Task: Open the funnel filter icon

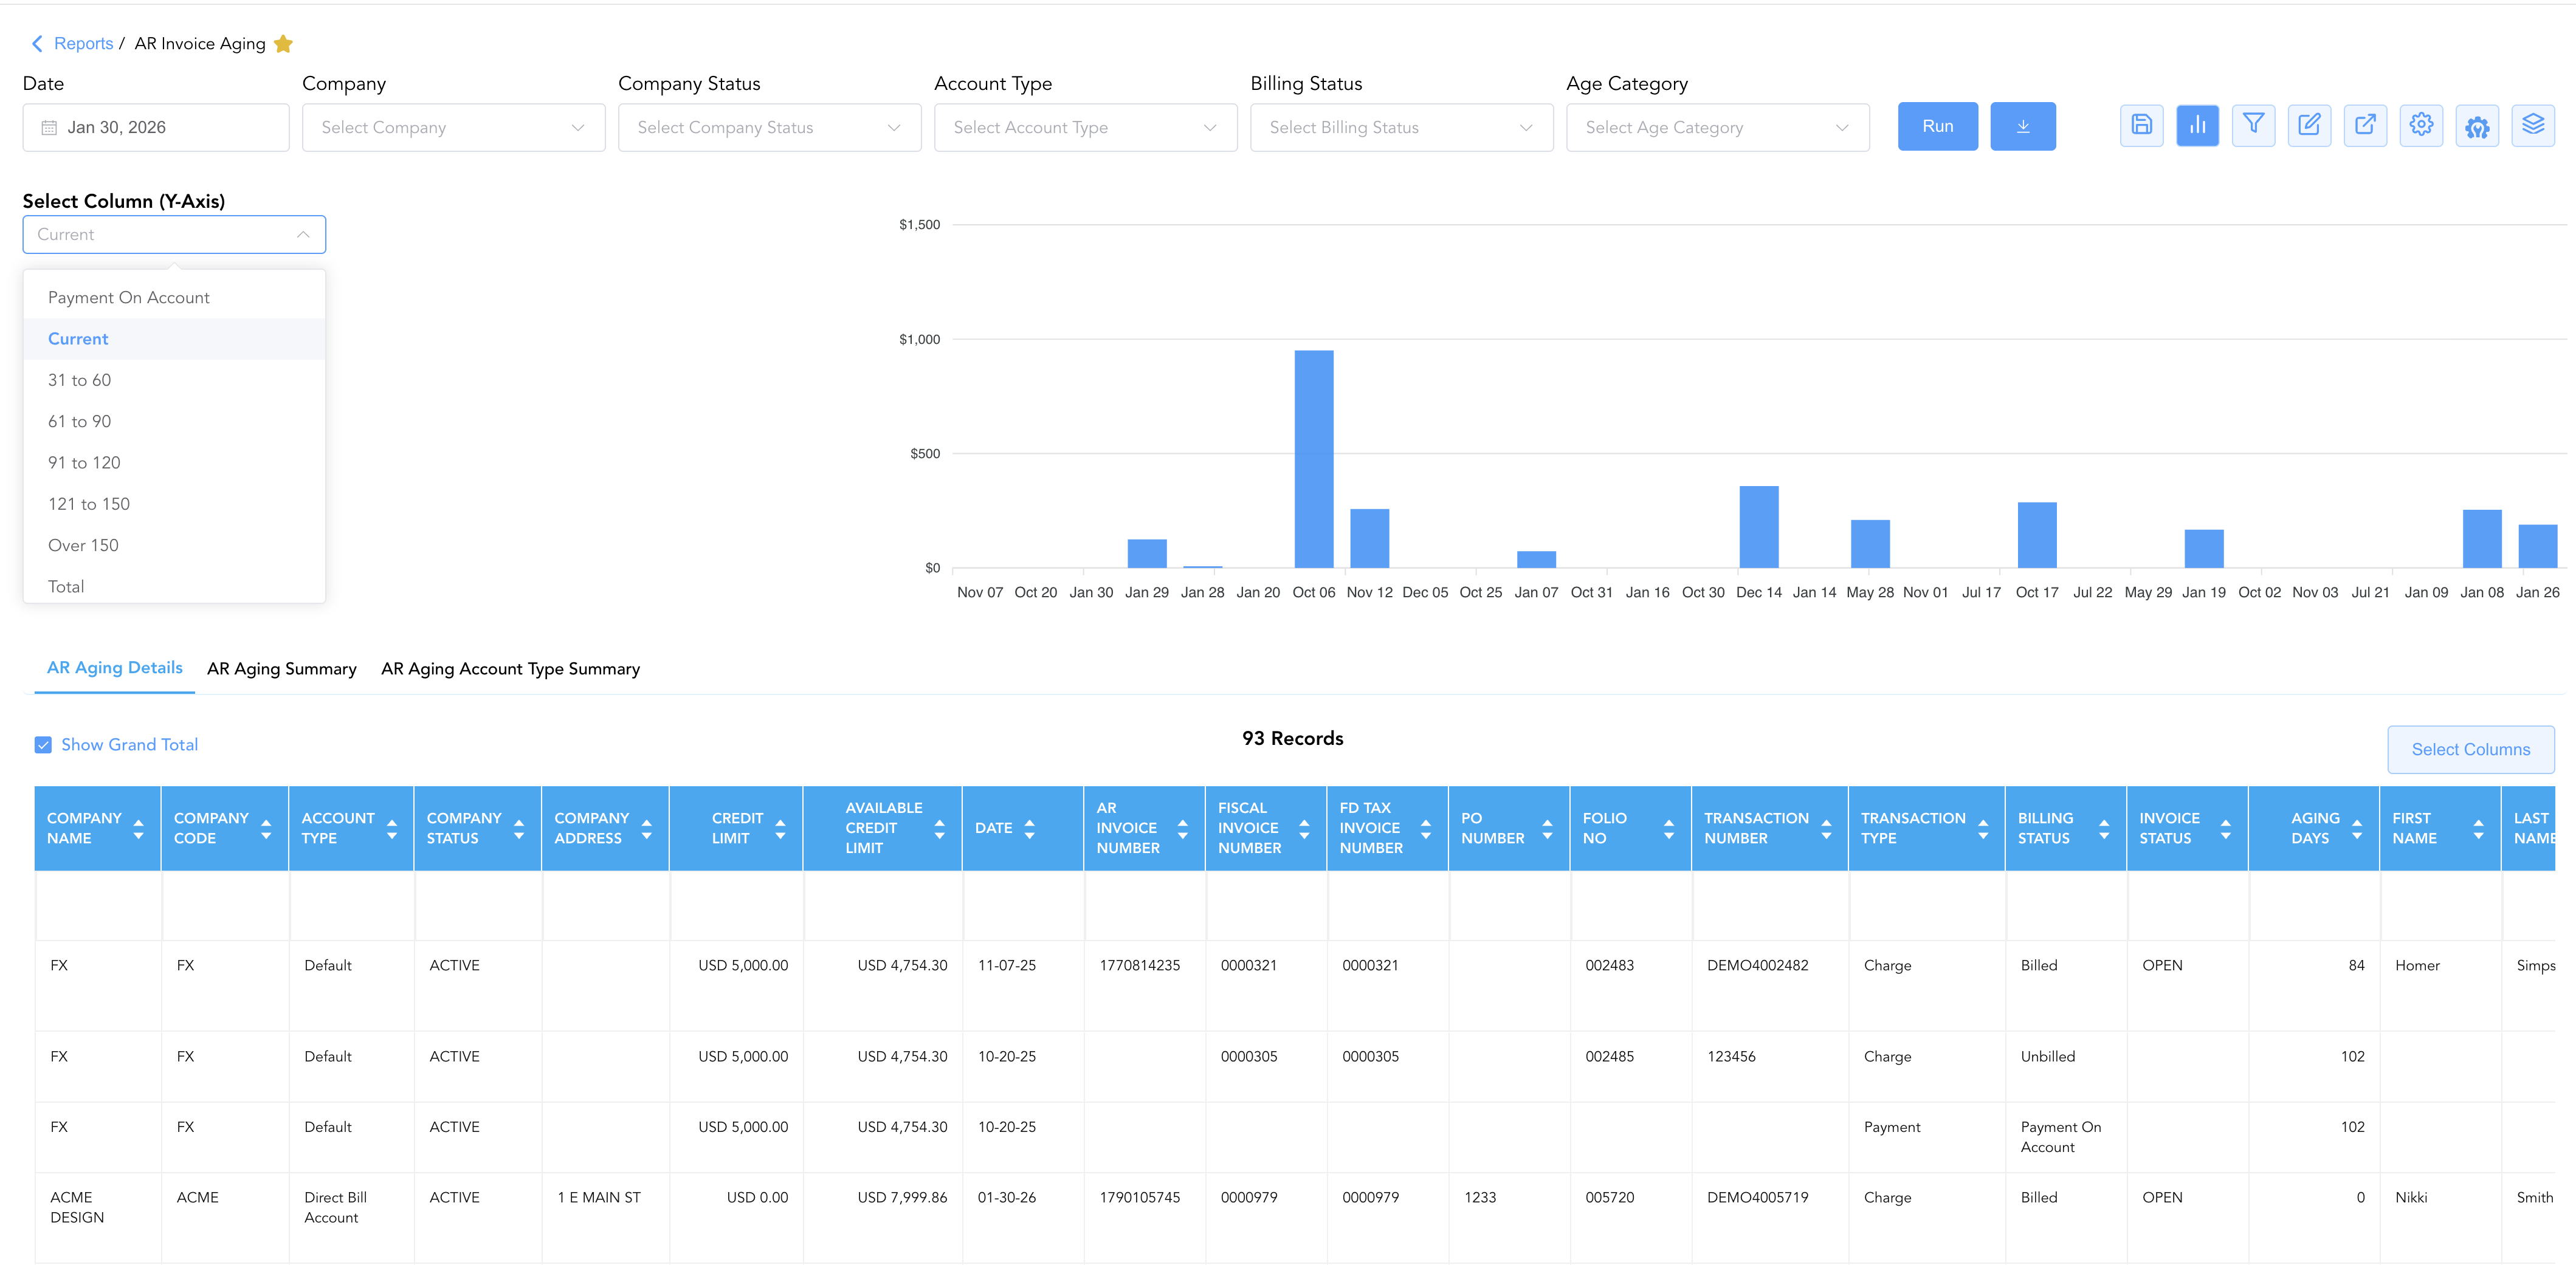Action: click(x=2253, y=126)
